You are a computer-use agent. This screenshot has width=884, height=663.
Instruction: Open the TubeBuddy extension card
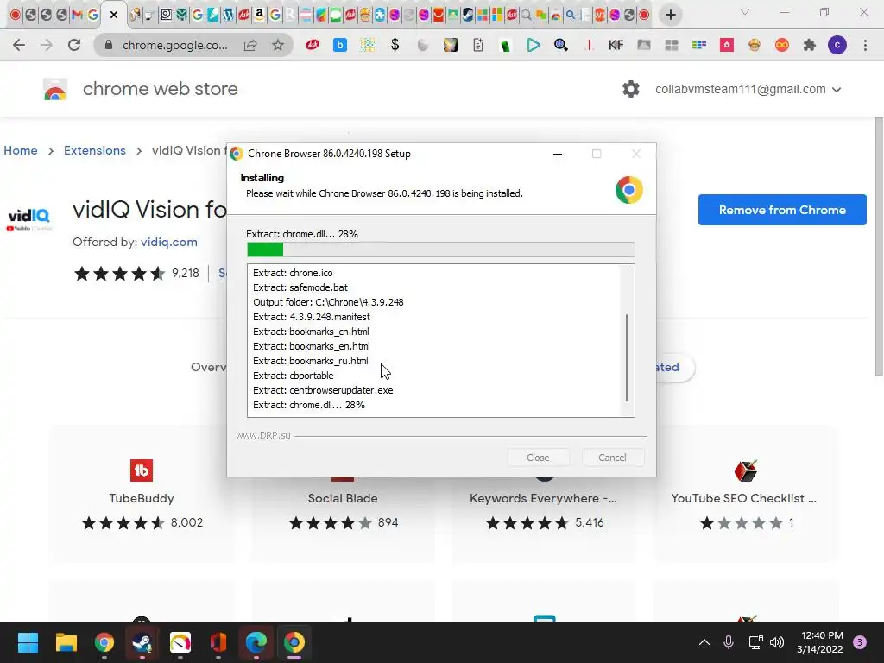[142, 495]
